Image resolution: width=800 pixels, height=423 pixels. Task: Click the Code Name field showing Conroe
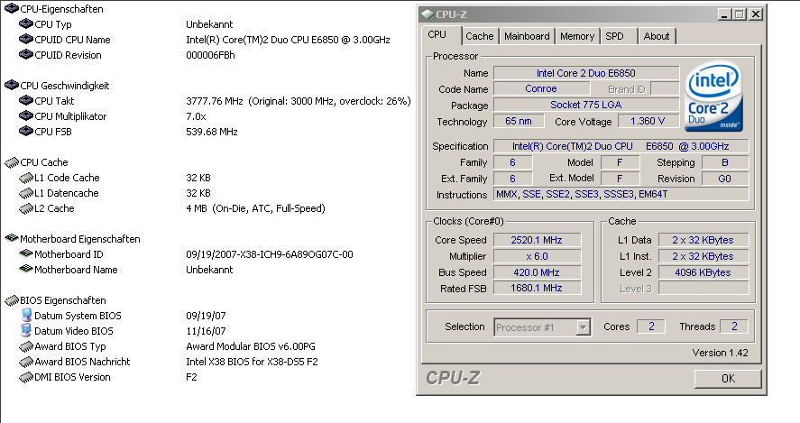[541, 88]
